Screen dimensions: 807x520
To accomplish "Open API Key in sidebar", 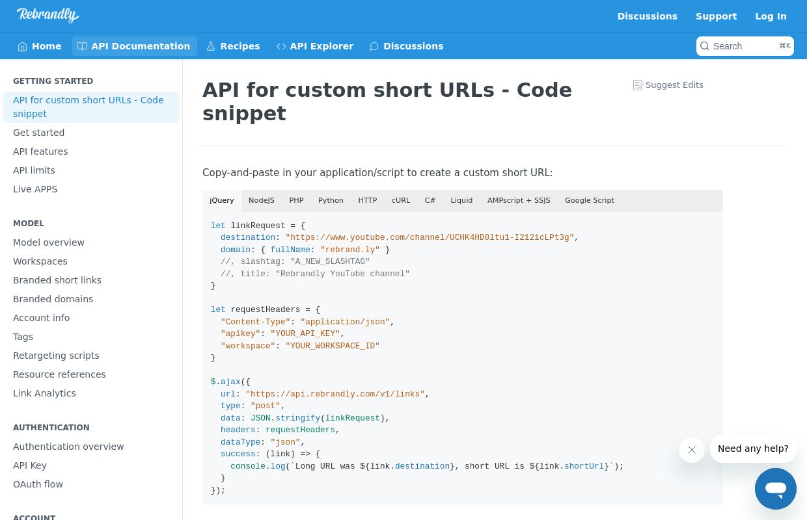I will [x=91, y=465].
